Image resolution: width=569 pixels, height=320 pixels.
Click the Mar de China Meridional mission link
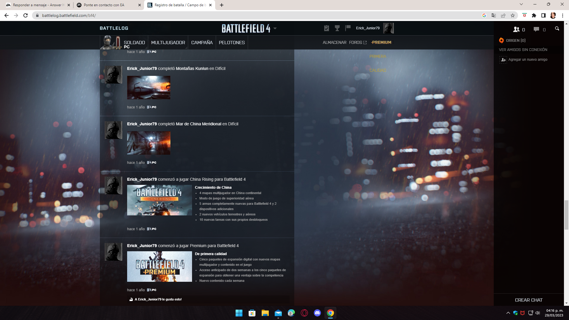[199, 124]
